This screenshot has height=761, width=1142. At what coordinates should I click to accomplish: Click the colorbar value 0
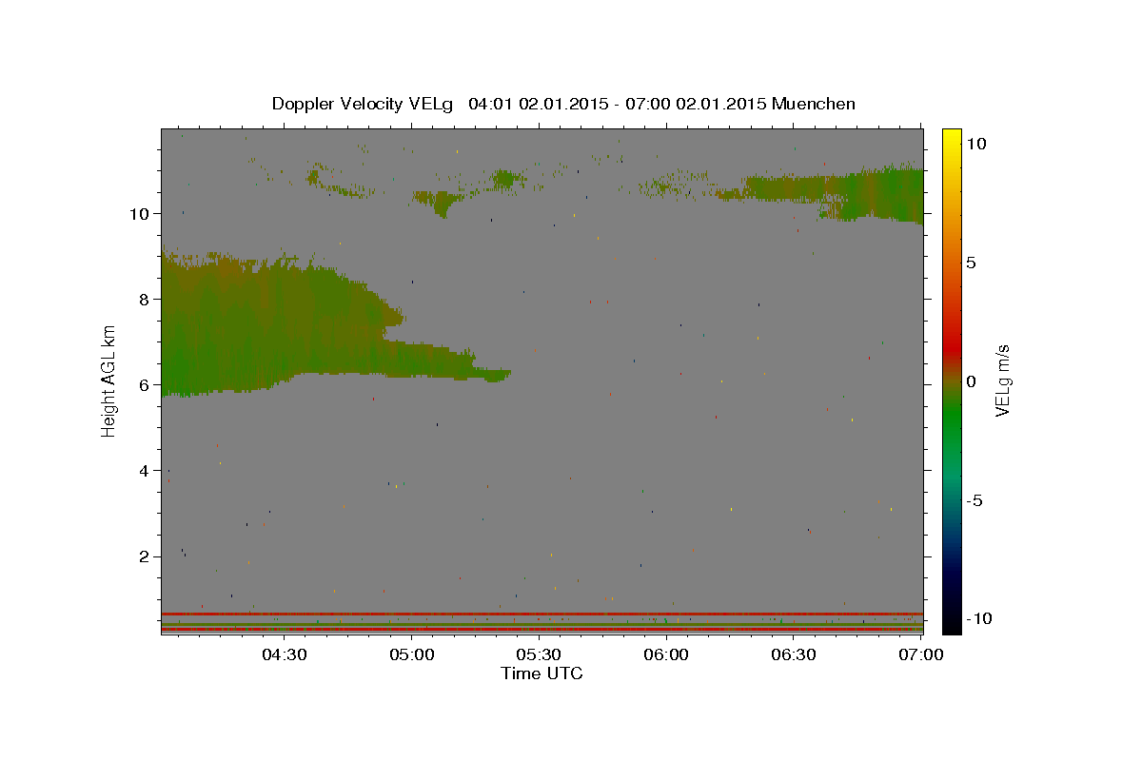[971, 381]
